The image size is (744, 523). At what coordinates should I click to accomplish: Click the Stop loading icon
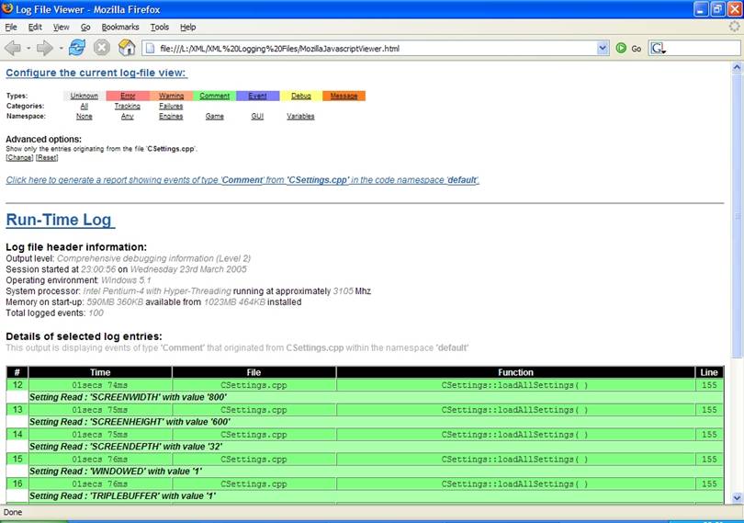tap(102, 48)
